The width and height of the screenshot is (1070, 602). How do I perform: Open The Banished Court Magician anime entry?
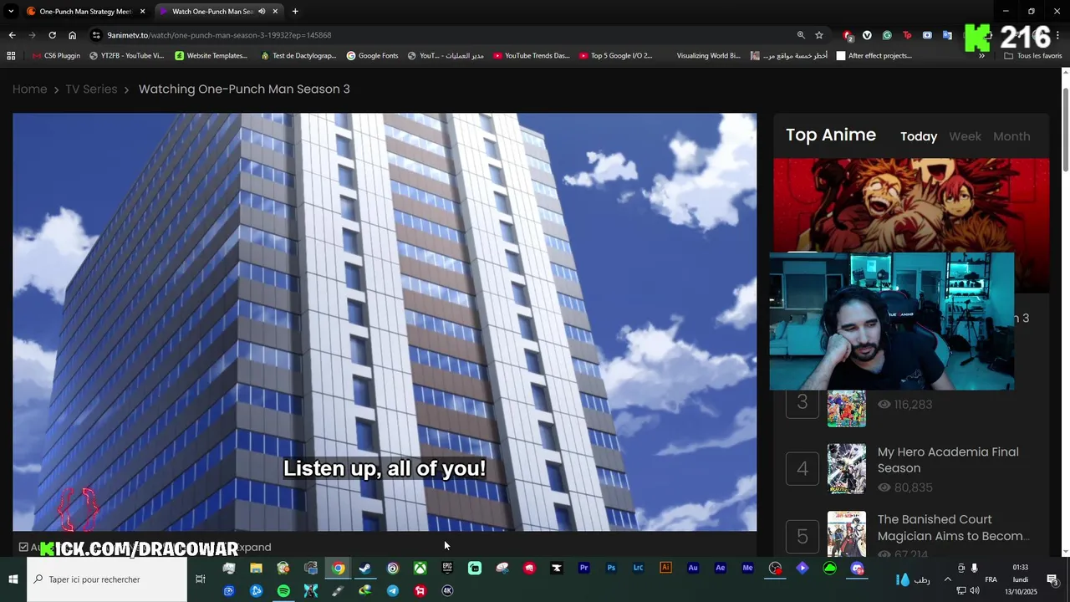[x=953, y=528]
